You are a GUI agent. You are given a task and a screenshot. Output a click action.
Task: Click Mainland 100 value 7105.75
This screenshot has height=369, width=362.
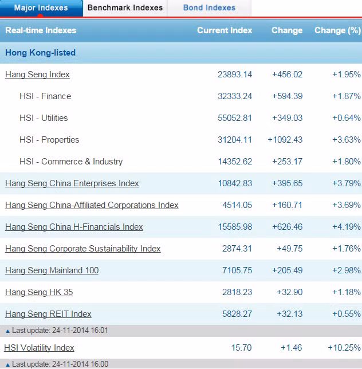(237, 270)
